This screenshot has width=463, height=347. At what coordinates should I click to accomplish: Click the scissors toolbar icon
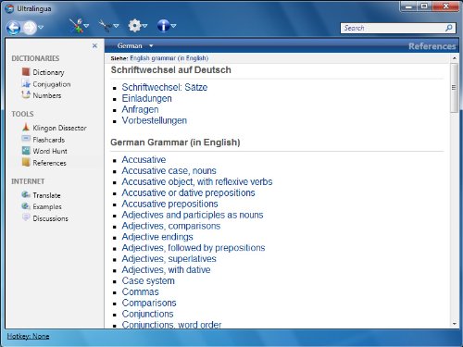pyautogui.click(x=105, y=26)
